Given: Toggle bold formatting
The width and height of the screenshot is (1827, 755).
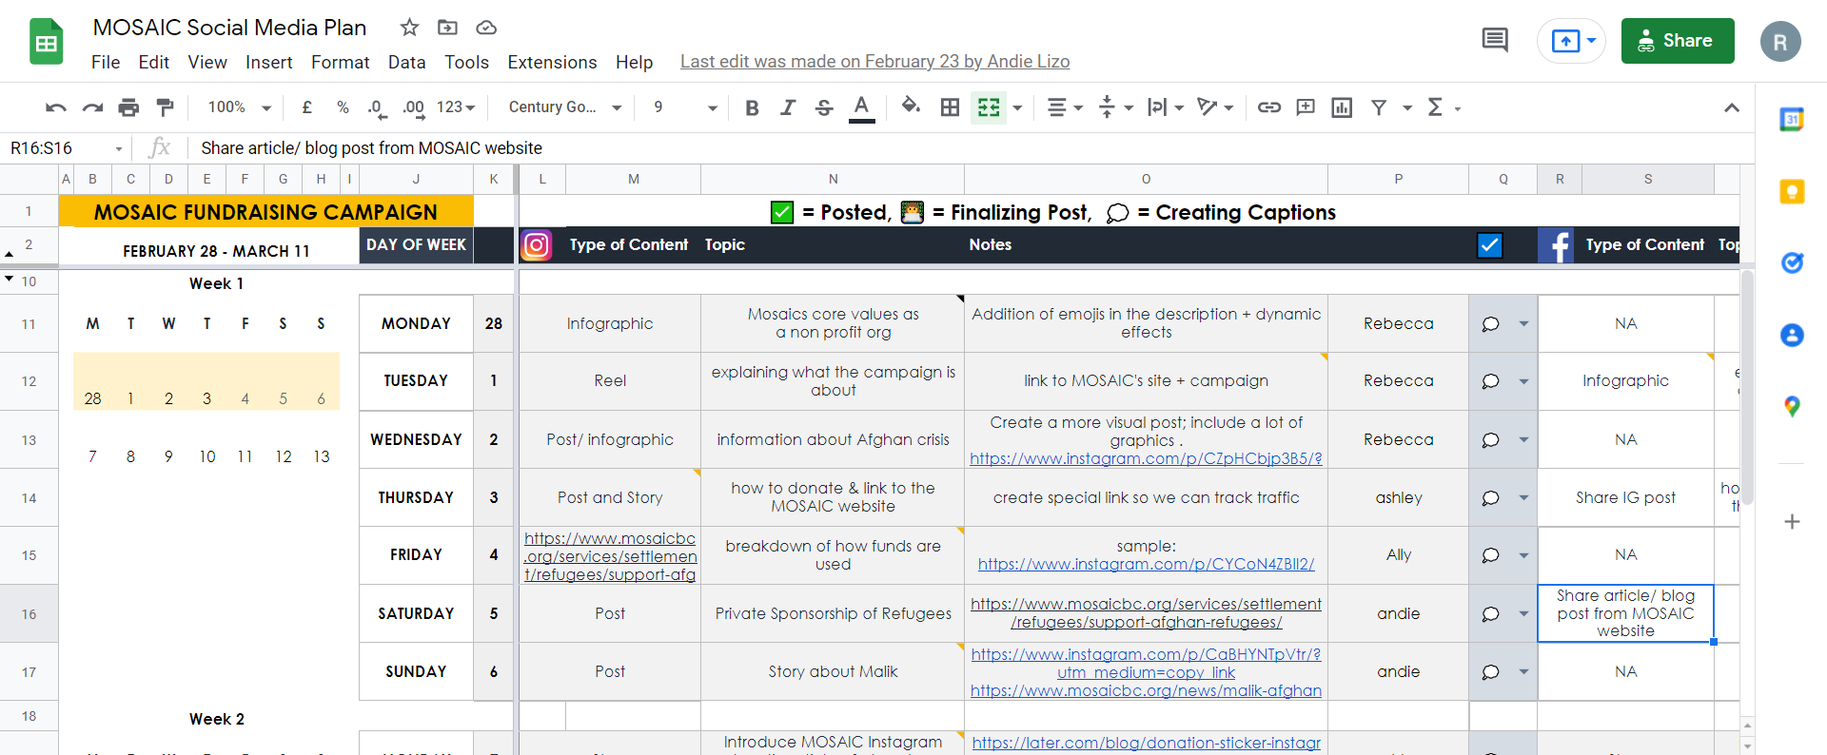Looking at the screenshot, I should [x=752, y=107].
